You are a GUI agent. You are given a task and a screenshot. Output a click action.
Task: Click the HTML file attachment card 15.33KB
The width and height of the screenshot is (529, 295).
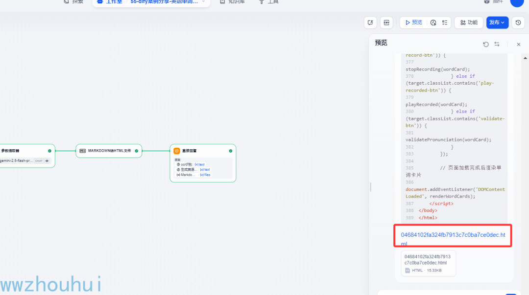pyautogui.click(x=429, y=263)
